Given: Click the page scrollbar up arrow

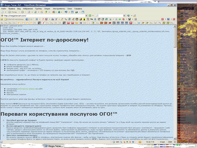Looking at the screenshot, I should tap(175, 26).
